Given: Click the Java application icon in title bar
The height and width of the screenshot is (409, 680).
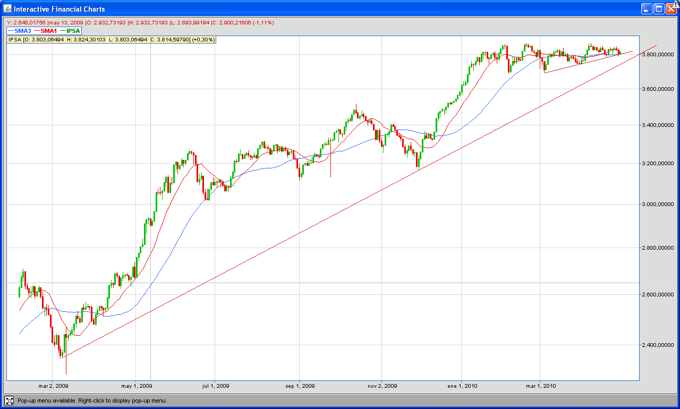Looking at the screenshot, I should point(7,8).
